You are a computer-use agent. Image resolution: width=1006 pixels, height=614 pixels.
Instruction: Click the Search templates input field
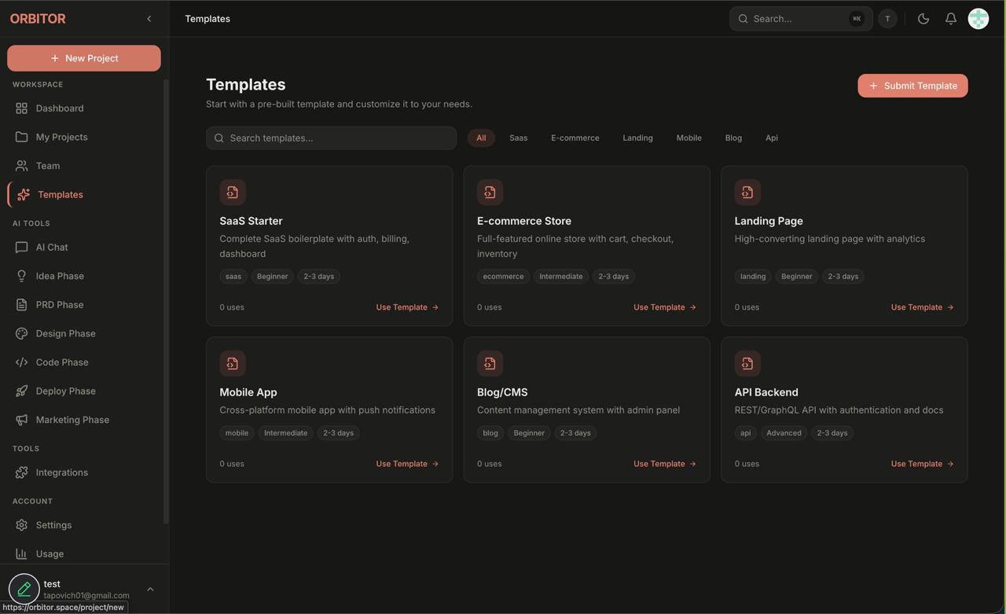(x=331, y=138)
